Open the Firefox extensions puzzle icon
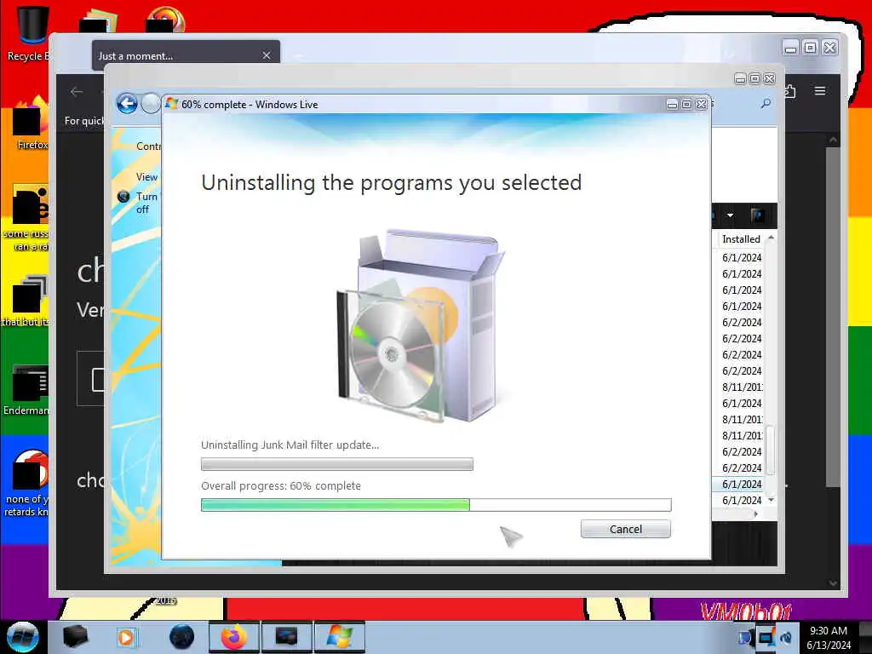The image size is (872, 654). (x=789, y=90)
